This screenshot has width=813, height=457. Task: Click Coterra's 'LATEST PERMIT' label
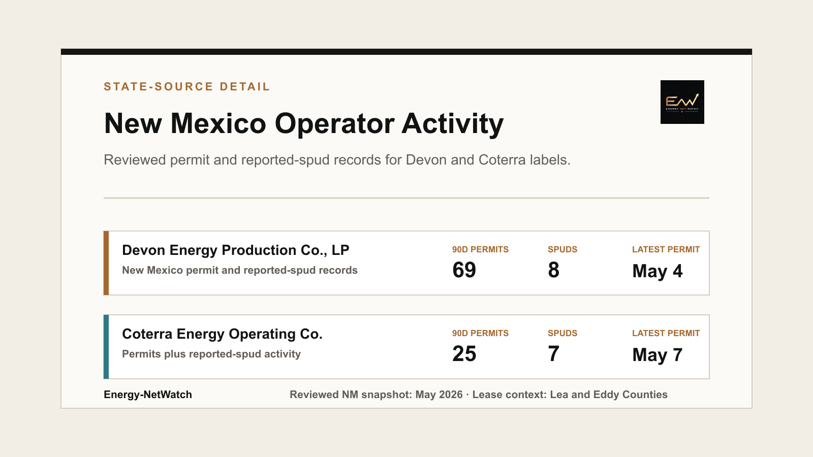[x=666, y=333]
